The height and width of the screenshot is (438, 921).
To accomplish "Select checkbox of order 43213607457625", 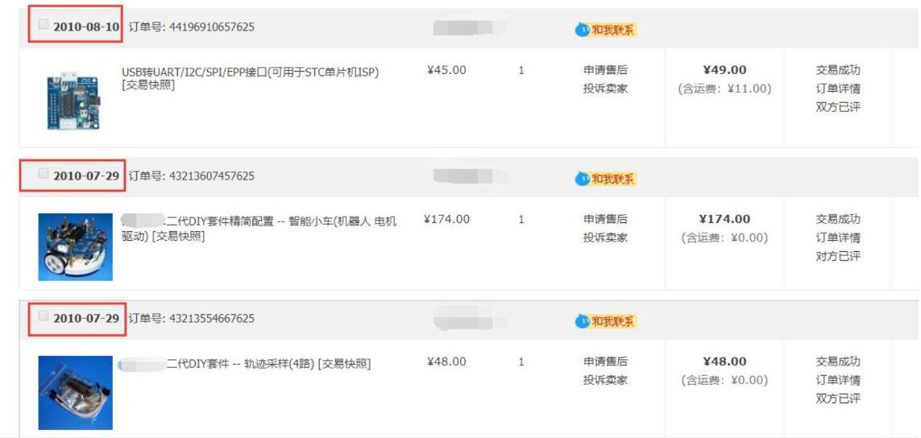I will tap(44, 174).
